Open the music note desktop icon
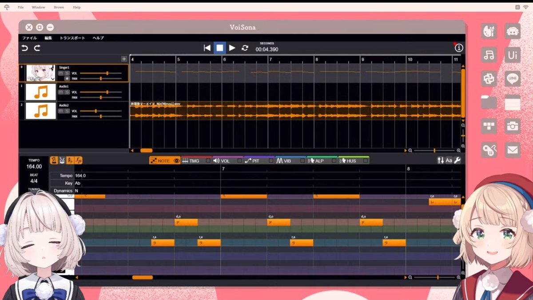This screenshot has height=300, width=533. pos(489,55)
